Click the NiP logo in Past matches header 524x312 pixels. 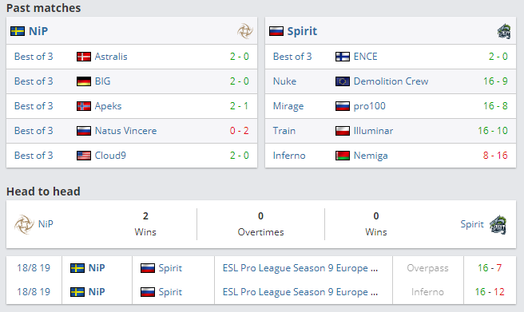tap(245, 31)
